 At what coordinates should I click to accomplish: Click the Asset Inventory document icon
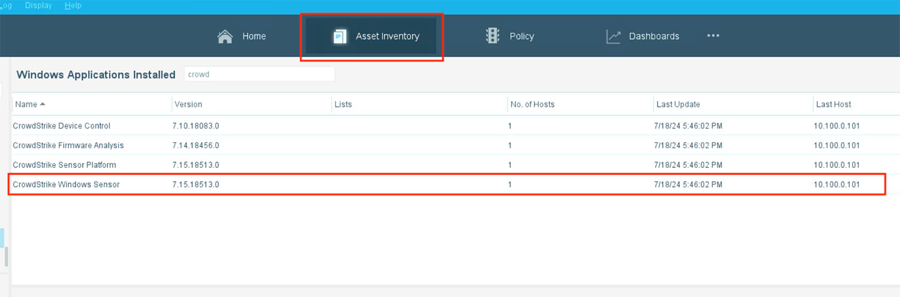[x=340, y=36]
